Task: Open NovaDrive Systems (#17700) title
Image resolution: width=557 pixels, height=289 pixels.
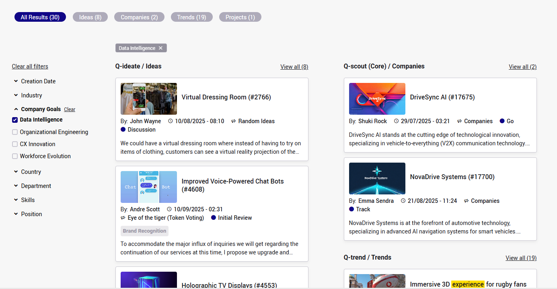Action: tap(452, 177)
